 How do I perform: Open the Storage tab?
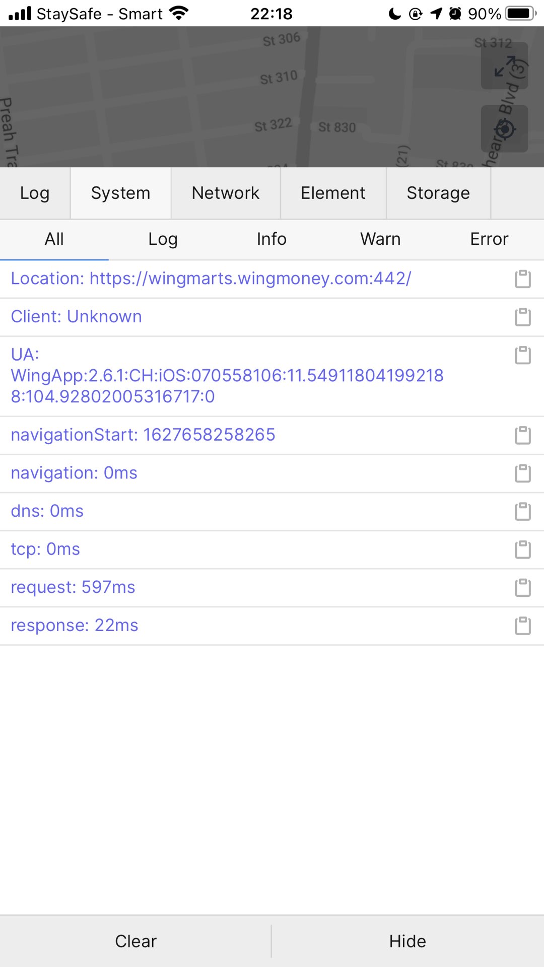tap(438, 193)
